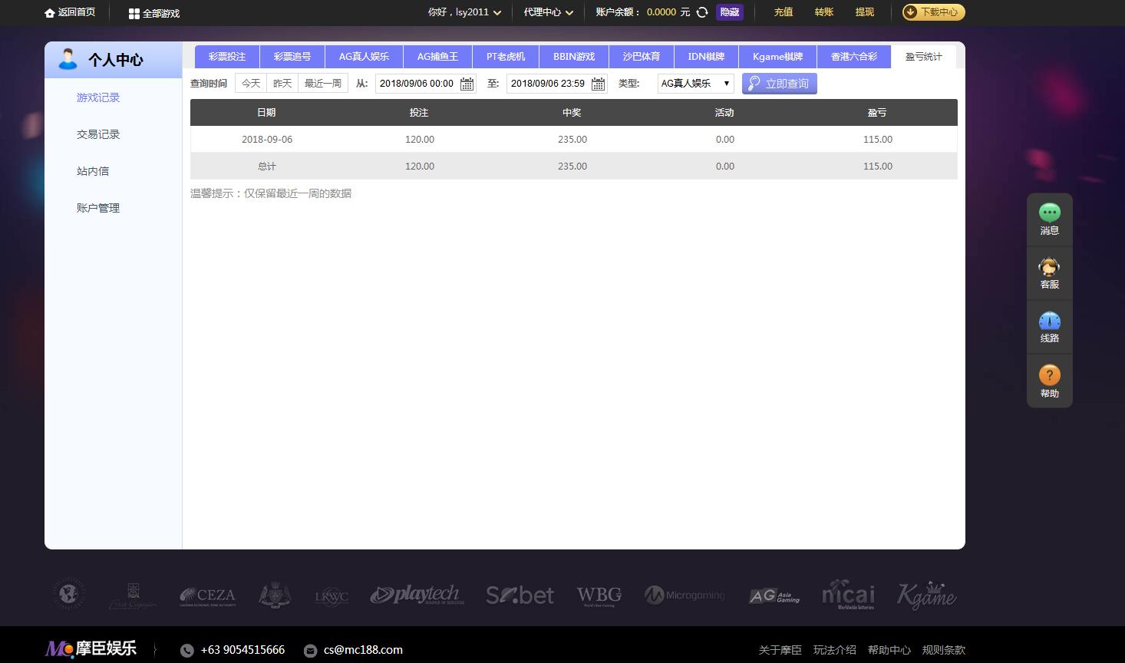
Task: Click the 从 start date input field
Action: (417, 84)
